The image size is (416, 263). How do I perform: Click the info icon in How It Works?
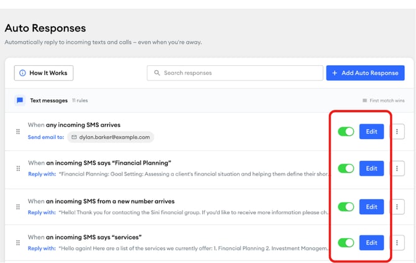22,73
